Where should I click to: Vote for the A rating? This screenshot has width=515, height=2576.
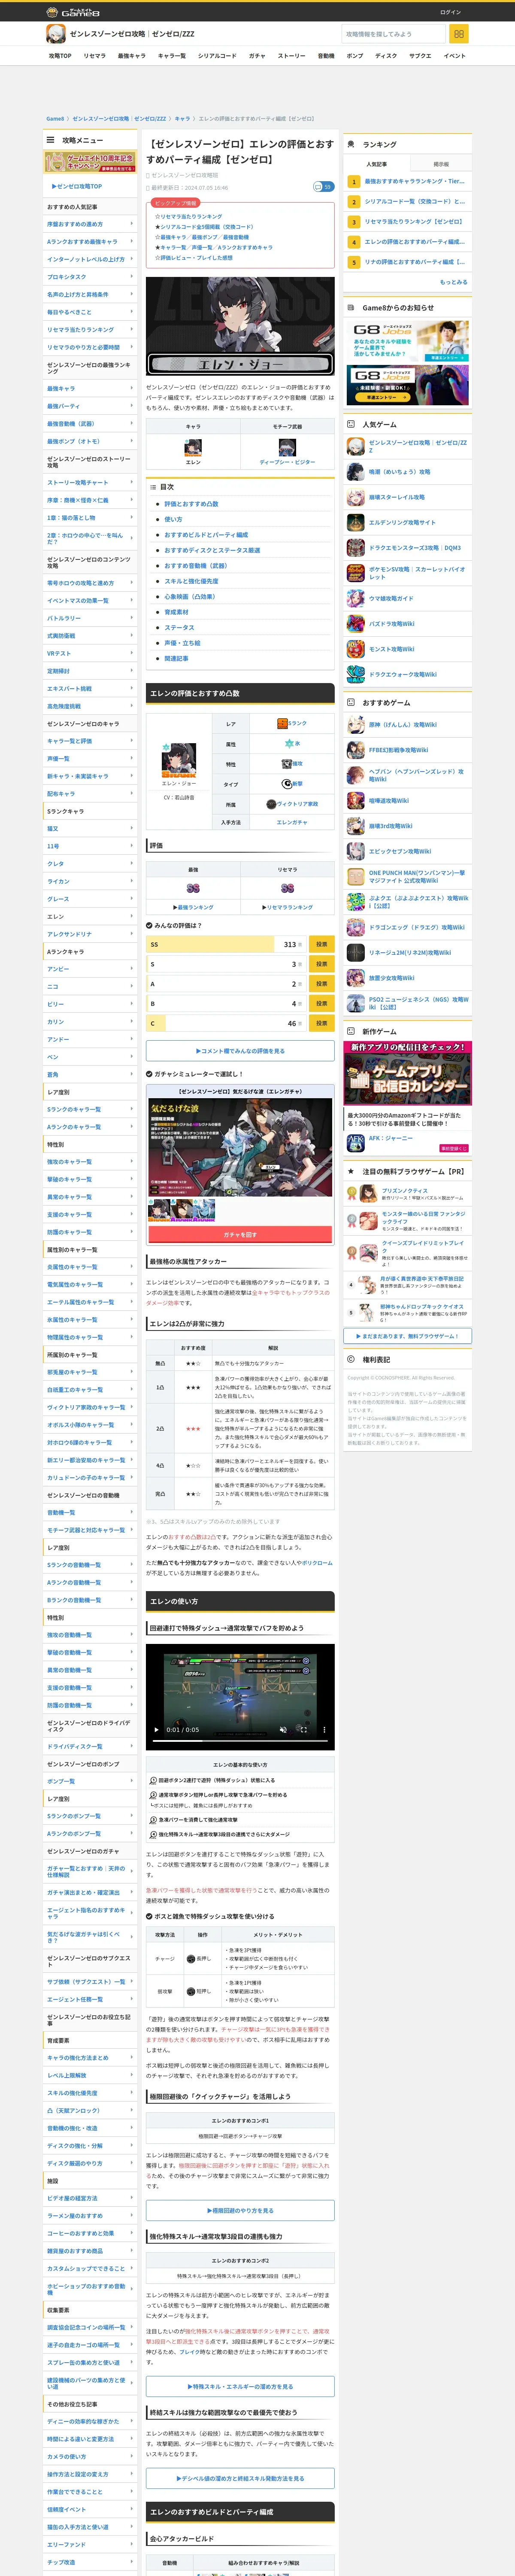tap(321, 984)
